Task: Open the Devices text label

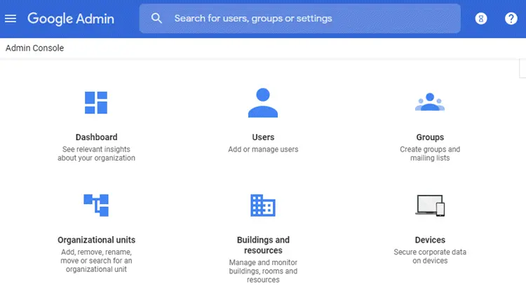Action: pyautogui.click(x=430, y=240)
